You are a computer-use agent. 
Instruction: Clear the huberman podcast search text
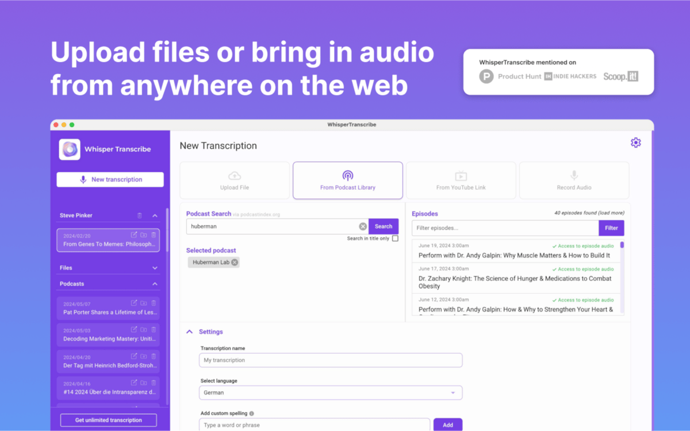363,226
